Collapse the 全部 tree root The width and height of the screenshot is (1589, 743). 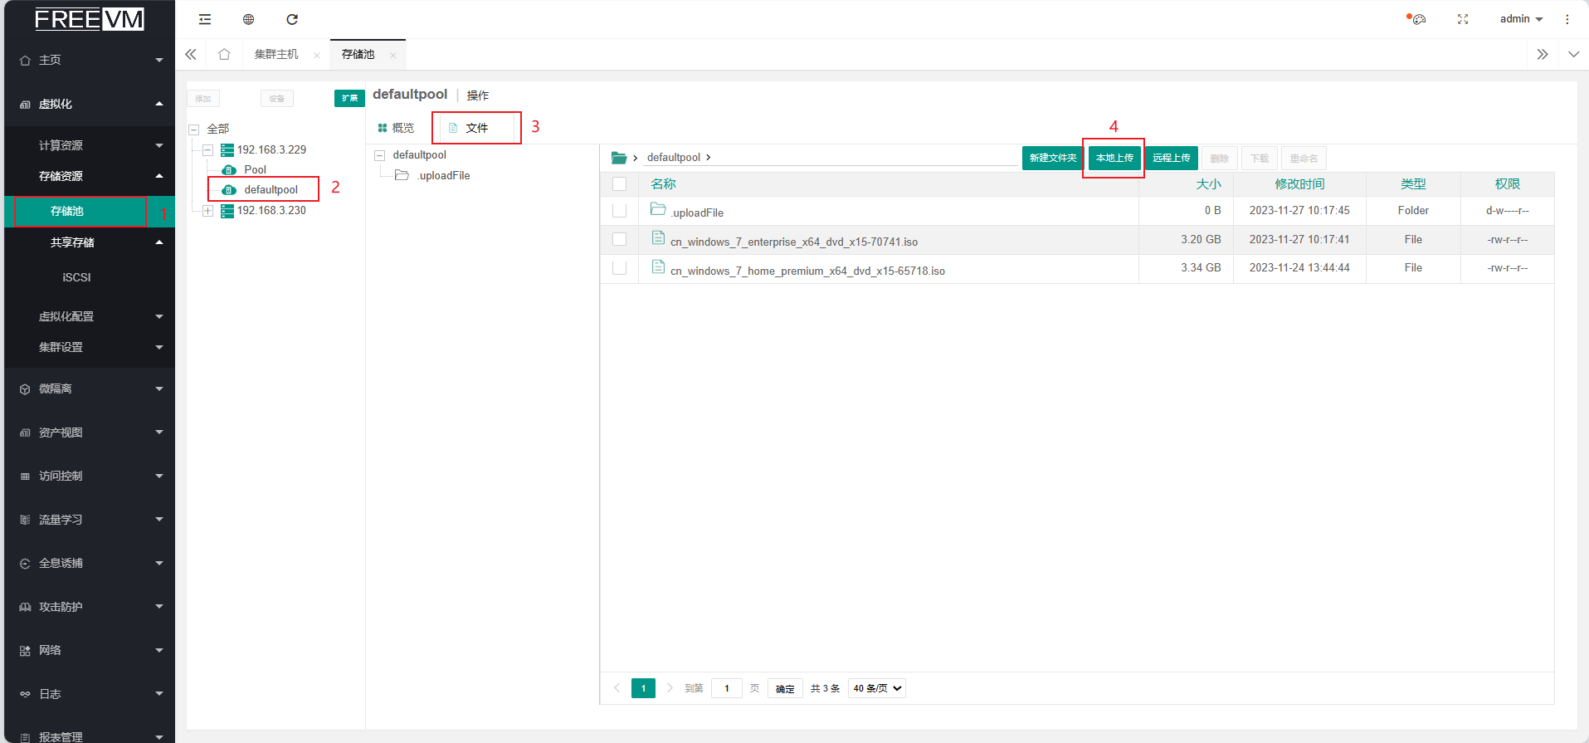(194, 130)
